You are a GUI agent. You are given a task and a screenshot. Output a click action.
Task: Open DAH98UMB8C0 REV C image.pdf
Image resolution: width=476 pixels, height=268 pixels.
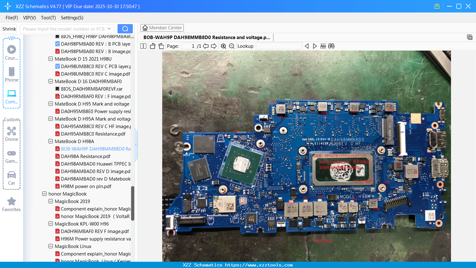click(93, 74)
